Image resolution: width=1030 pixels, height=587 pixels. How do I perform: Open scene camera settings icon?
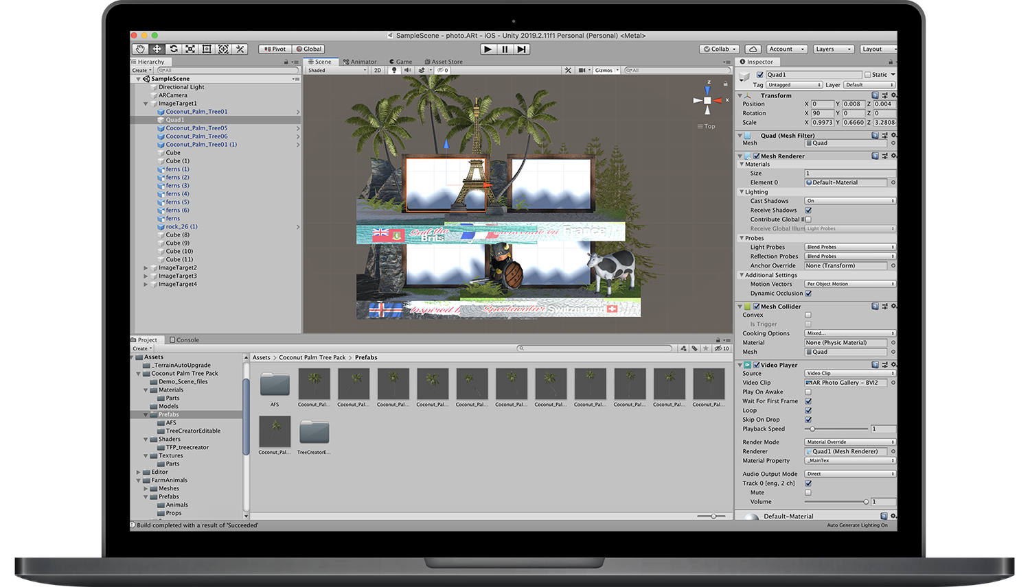[582, 70]
